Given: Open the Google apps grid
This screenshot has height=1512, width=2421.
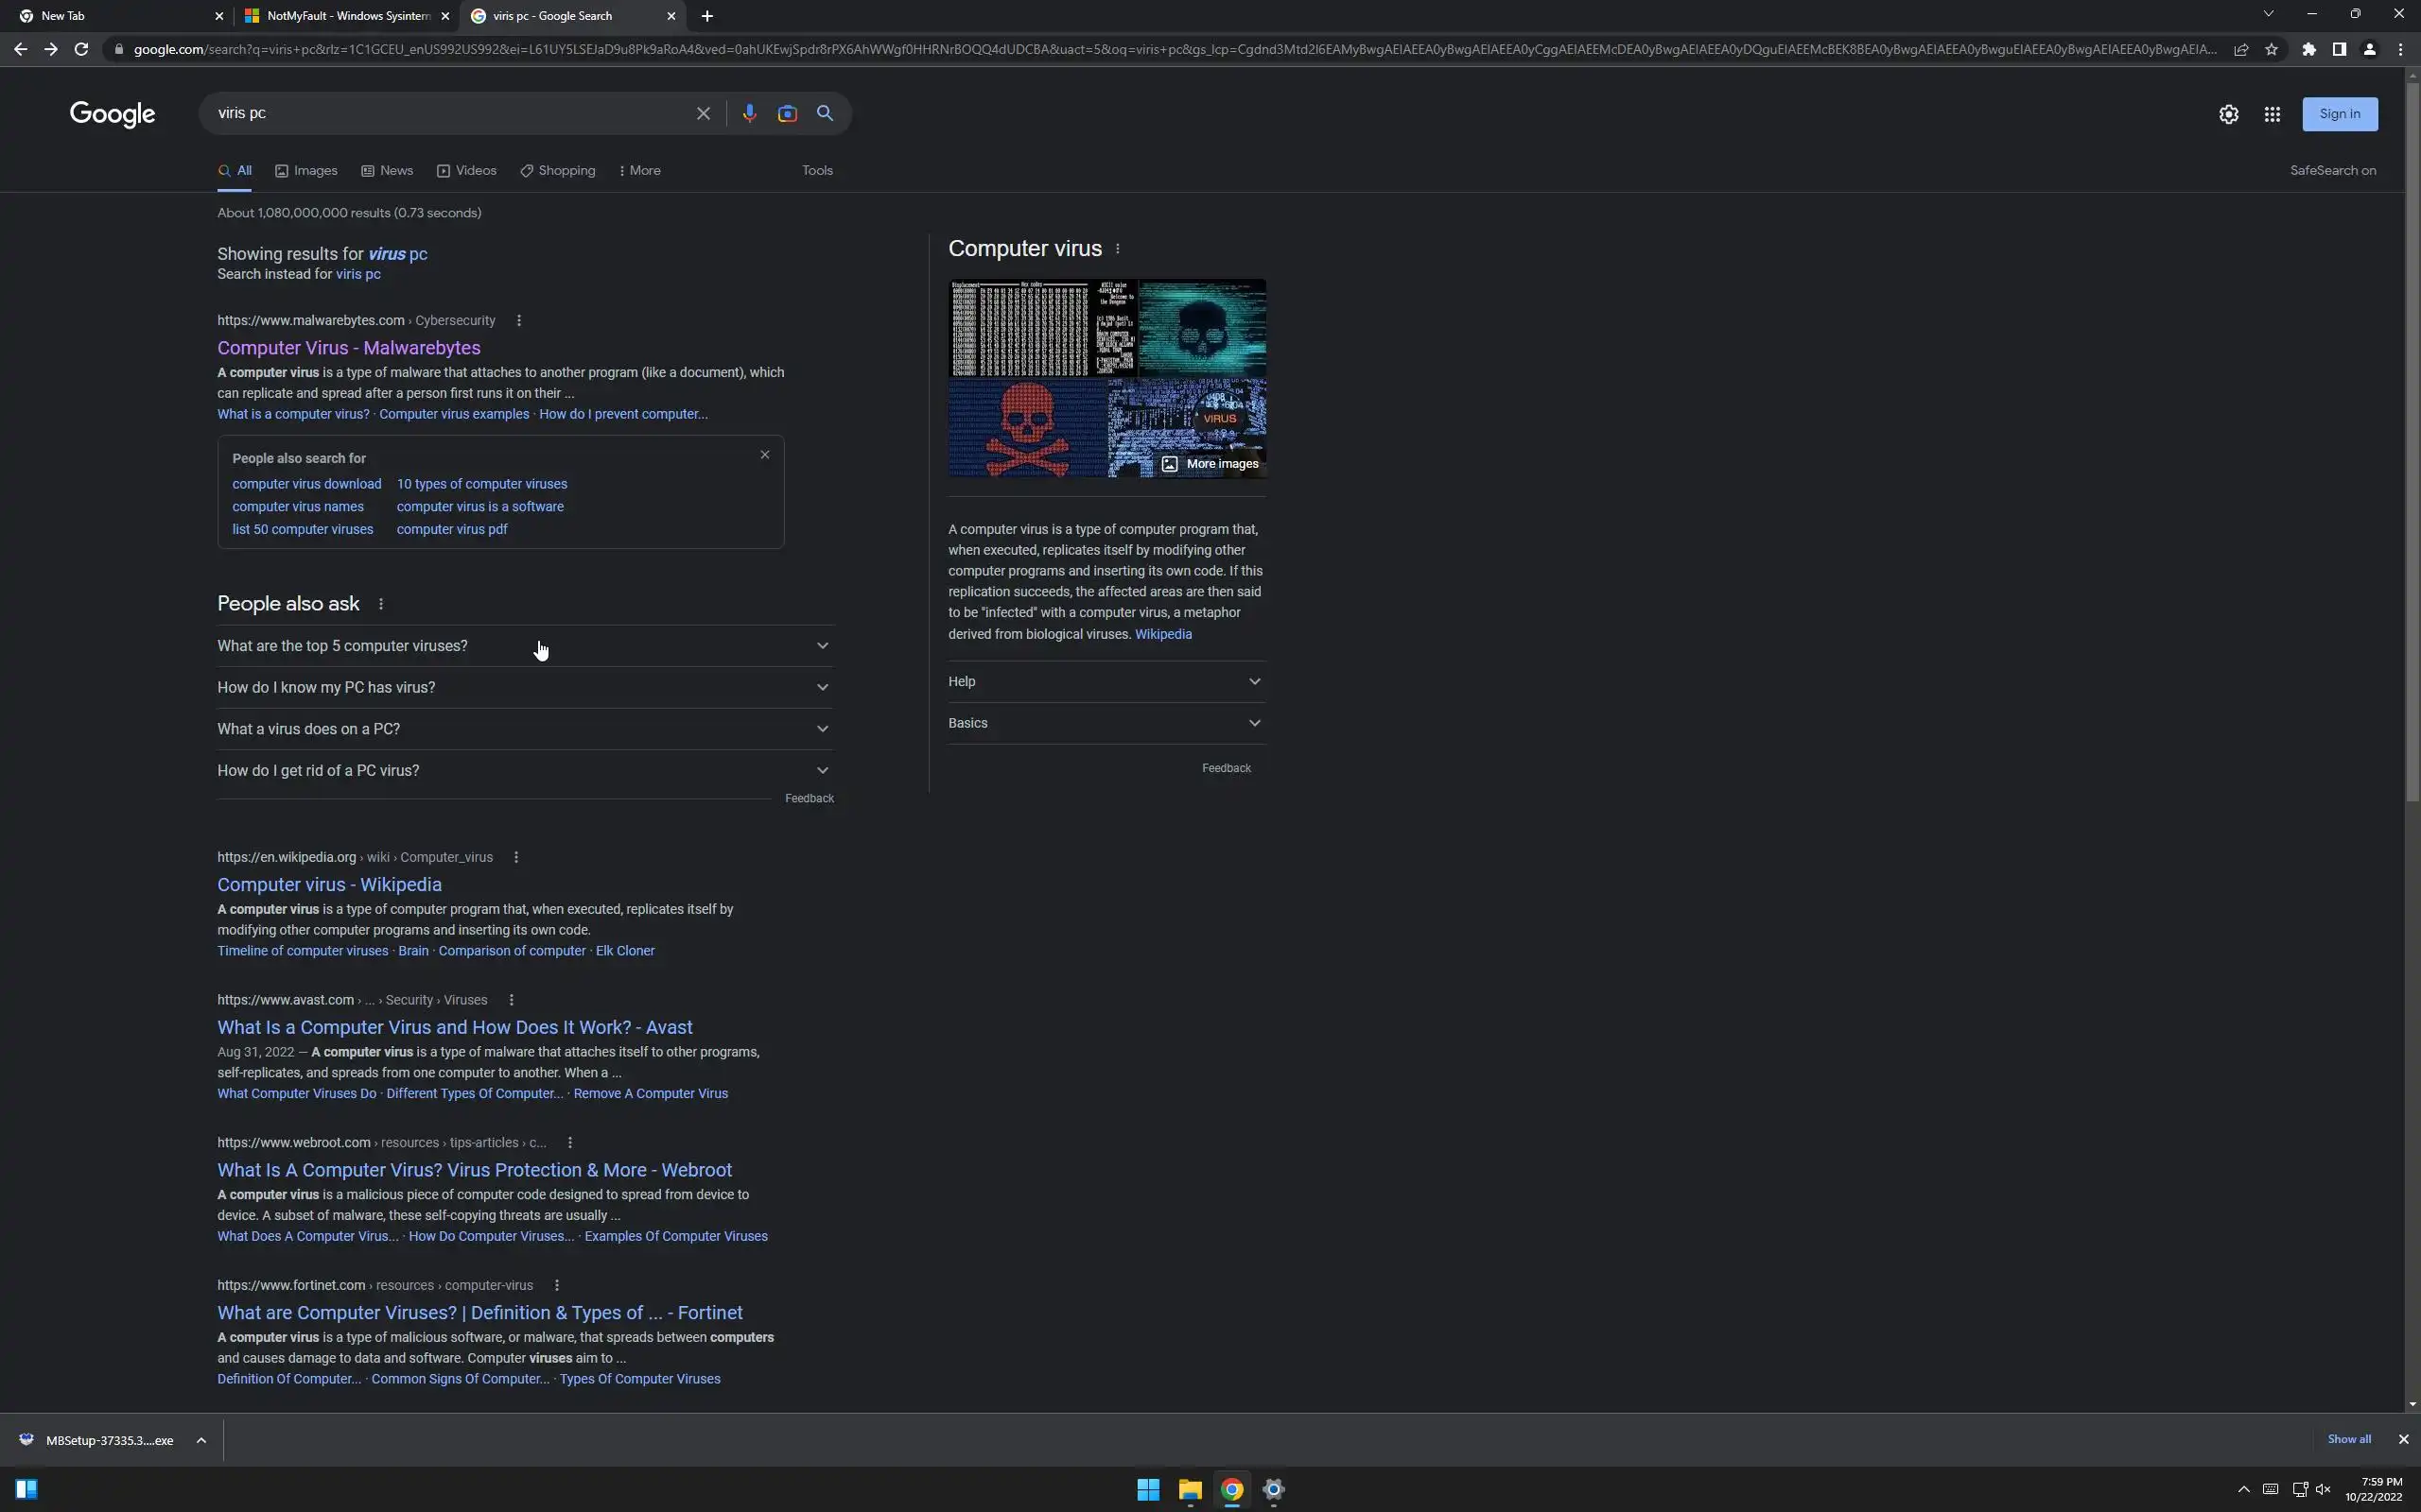Looking at the screenshot, I should tap(2272, 114).
